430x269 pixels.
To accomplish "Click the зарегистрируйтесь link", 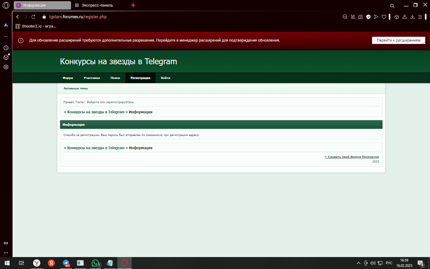I will coord(120,102).
